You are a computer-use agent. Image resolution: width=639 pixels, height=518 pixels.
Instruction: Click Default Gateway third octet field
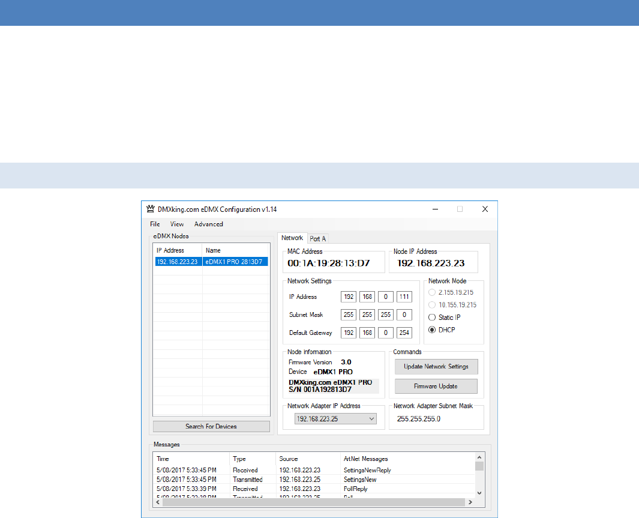click(386, 333)
